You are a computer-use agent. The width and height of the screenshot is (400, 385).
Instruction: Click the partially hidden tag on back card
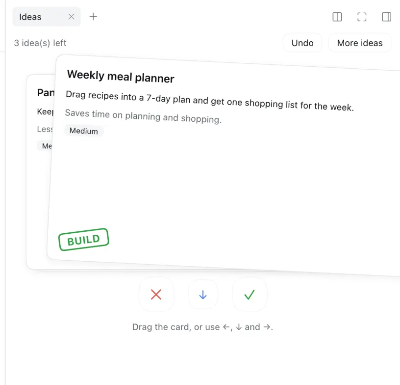click(45, 146)
